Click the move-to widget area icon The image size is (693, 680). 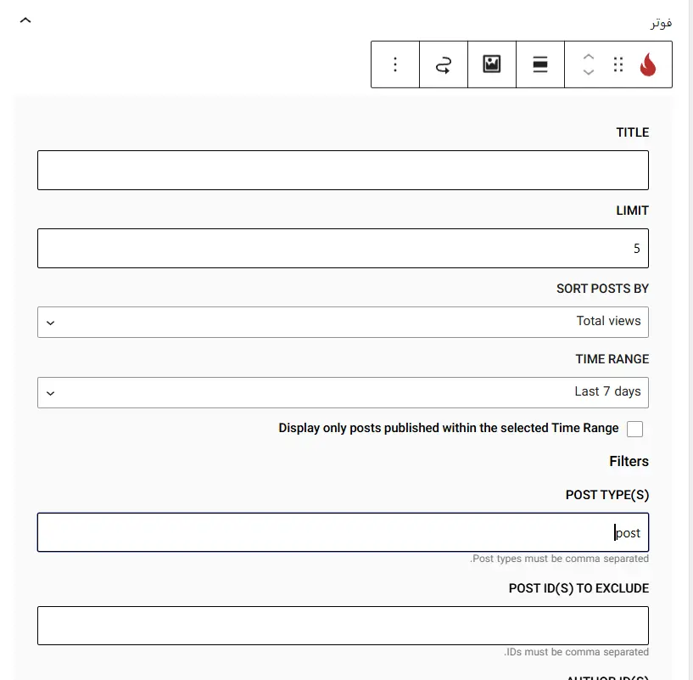click(444, 65)
